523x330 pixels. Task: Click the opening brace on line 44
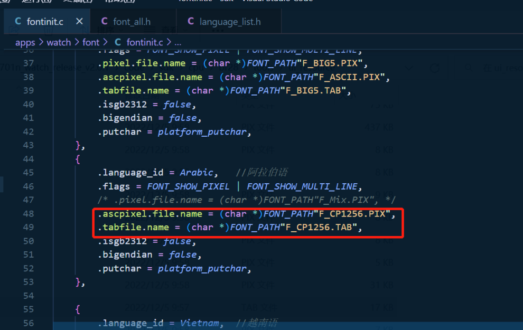(x=78, y=159)
